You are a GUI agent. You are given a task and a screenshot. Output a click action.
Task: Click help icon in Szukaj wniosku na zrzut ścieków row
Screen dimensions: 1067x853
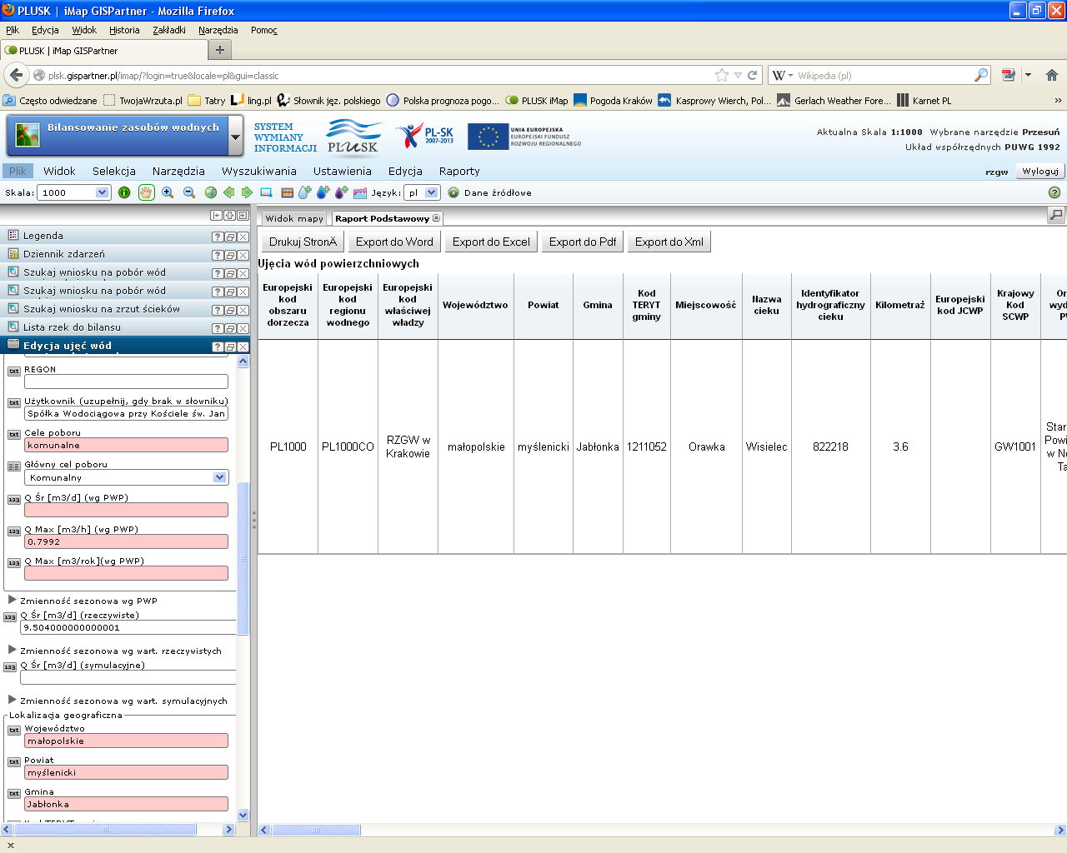point(218,310)
